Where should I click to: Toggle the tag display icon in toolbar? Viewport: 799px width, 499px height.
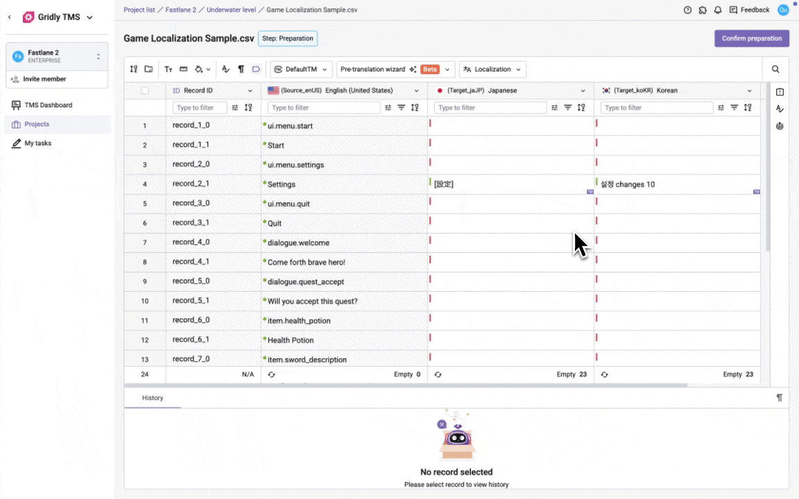(256, 69)
